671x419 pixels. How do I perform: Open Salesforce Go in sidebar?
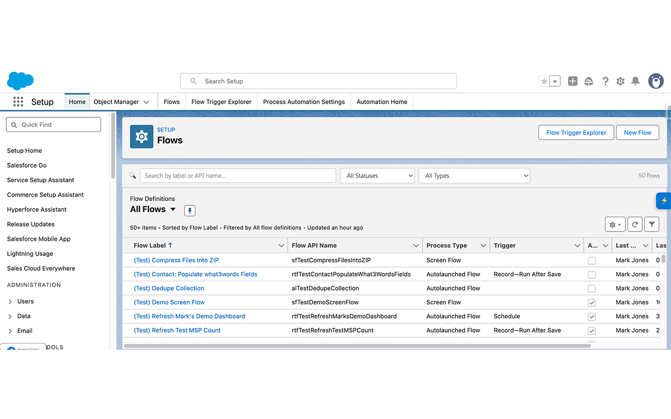27,166
